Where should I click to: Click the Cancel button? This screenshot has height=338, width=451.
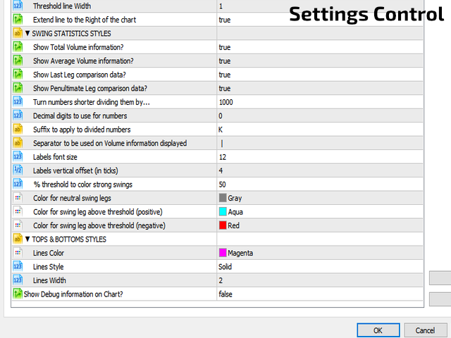pyautogui.click(x=426, y=330)
